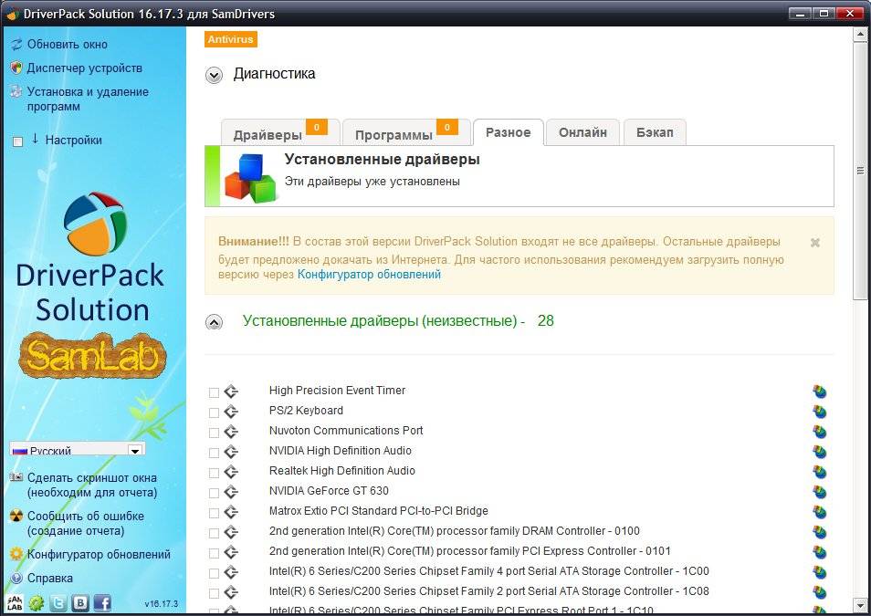Open web search icon for 2 port SATA Controller 1C08

(819, 591)
